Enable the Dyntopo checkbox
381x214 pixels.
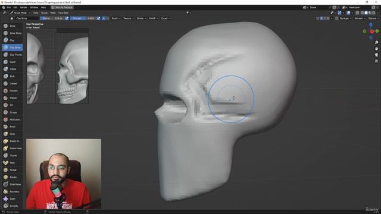point(337,18)
